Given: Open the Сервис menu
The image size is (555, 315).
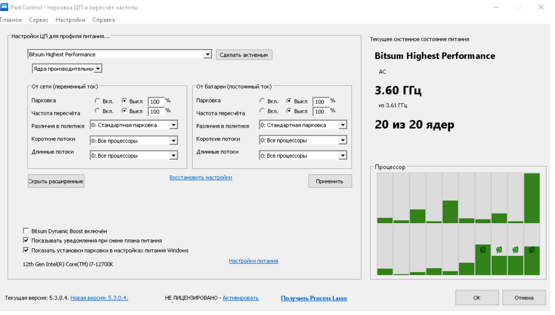Looking at the screenshot, I should coord(39,20).
